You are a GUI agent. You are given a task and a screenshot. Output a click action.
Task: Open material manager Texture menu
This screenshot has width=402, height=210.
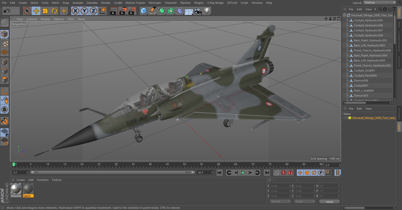click(57, 180)
